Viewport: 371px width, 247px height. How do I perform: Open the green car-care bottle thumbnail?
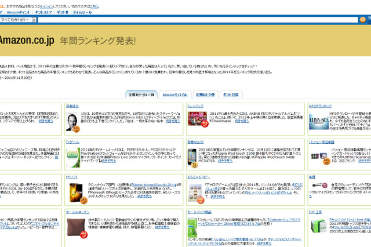pos(192,228)
